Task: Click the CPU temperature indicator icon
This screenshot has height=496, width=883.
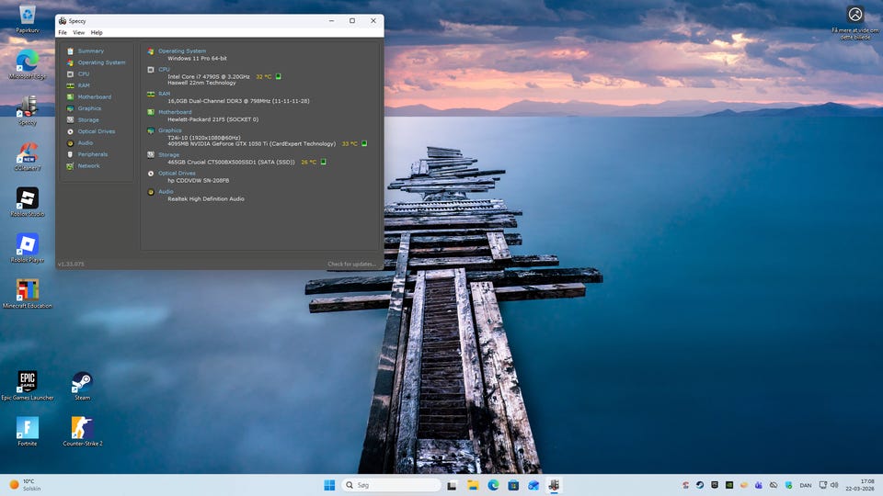Action: click(279, 76)
